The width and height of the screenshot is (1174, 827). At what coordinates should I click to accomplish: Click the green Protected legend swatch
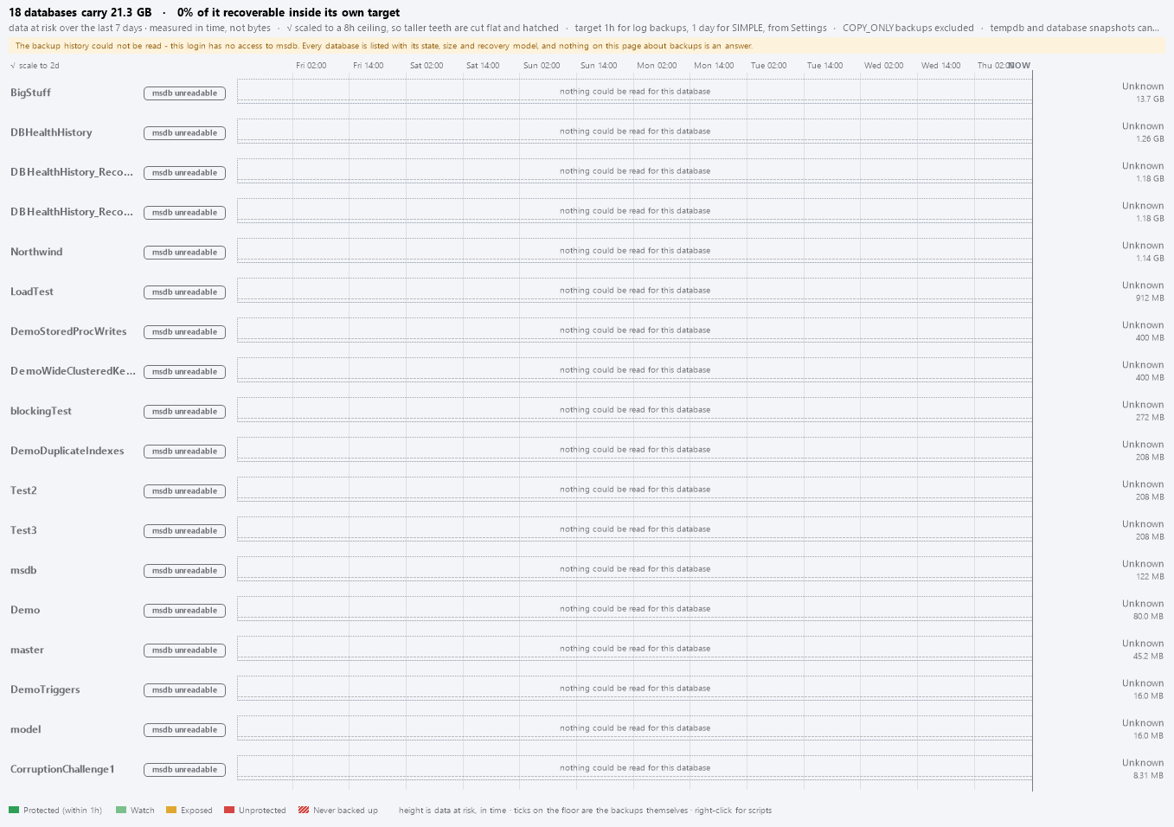pyautogui.click(x=14, y=810)
